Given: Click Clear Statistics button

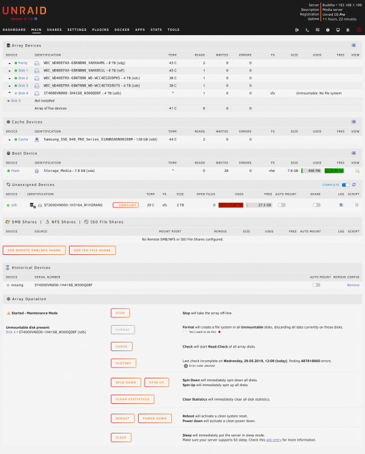Looking at the screenshot, I should (133, 400).
